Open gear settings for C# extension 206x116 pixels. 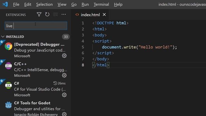point(64,95)
